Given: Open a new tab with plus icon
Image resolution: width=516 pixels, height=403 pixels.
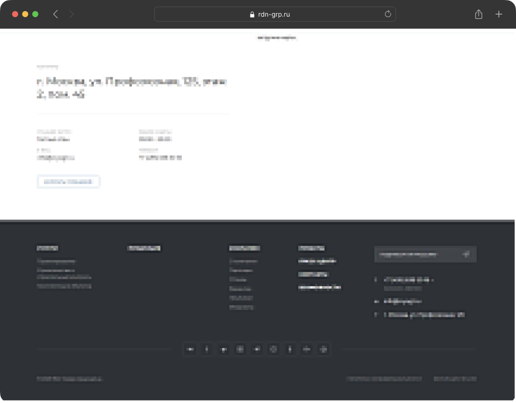Looking at the screenshot, I should point(498,14).
